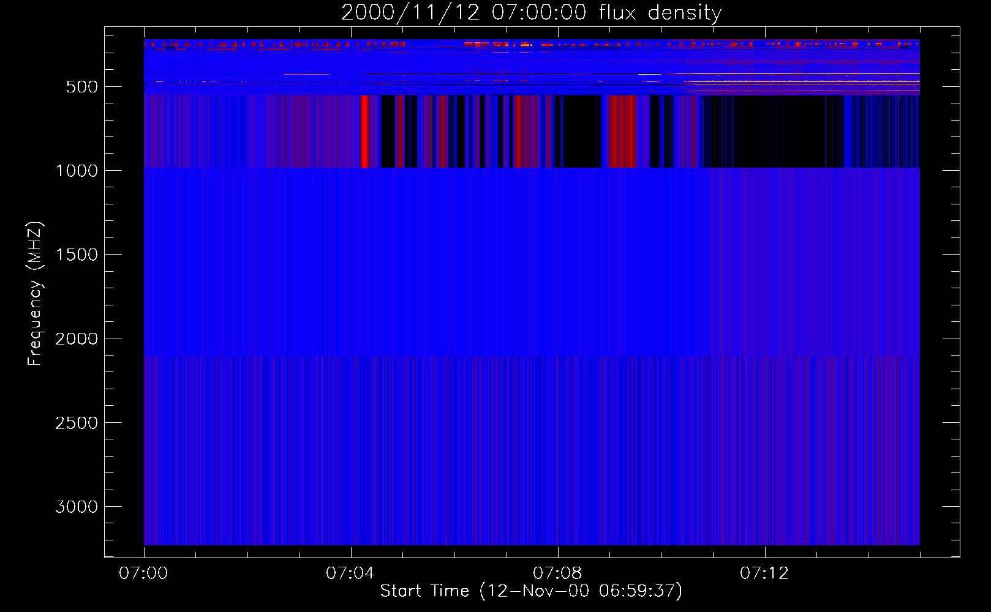Select the 3000 frequency tick label
The height and width of the screenshot is (612, 991).
(x=77, y=507)
